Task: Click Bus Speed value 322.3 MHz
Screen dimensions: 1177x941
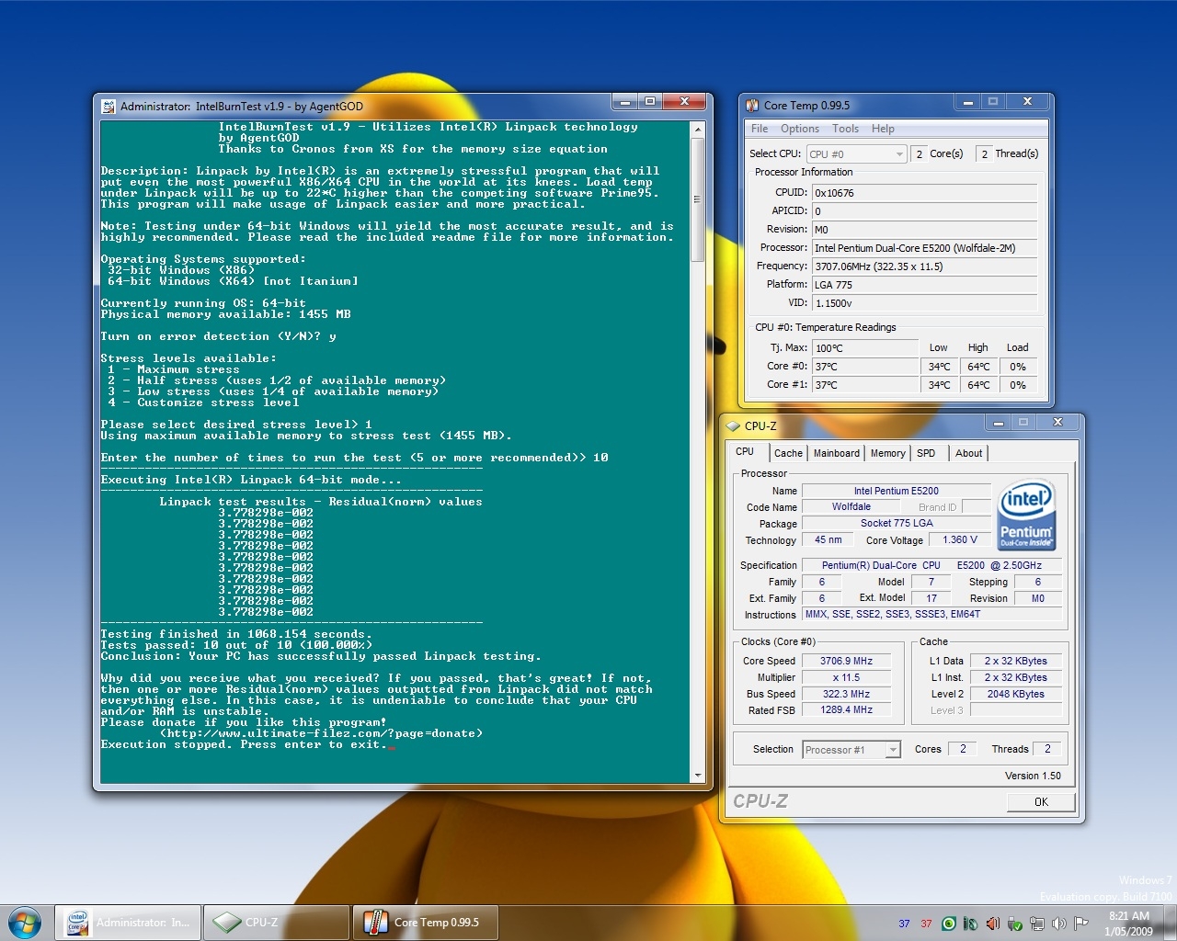Action: pyautogui.click(x=846, y=694)
